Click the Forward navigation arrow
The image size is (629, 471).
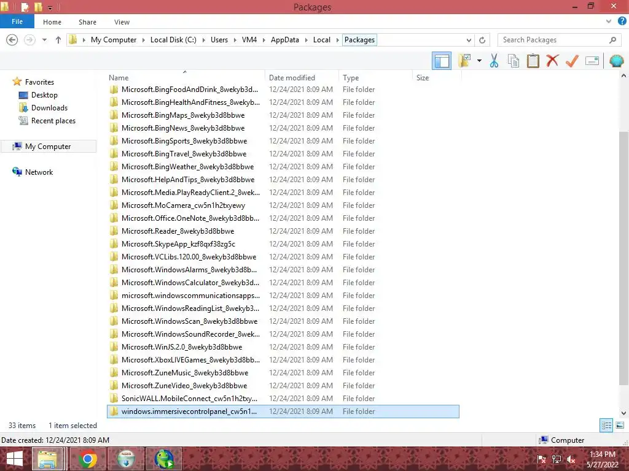coord(29,40)
